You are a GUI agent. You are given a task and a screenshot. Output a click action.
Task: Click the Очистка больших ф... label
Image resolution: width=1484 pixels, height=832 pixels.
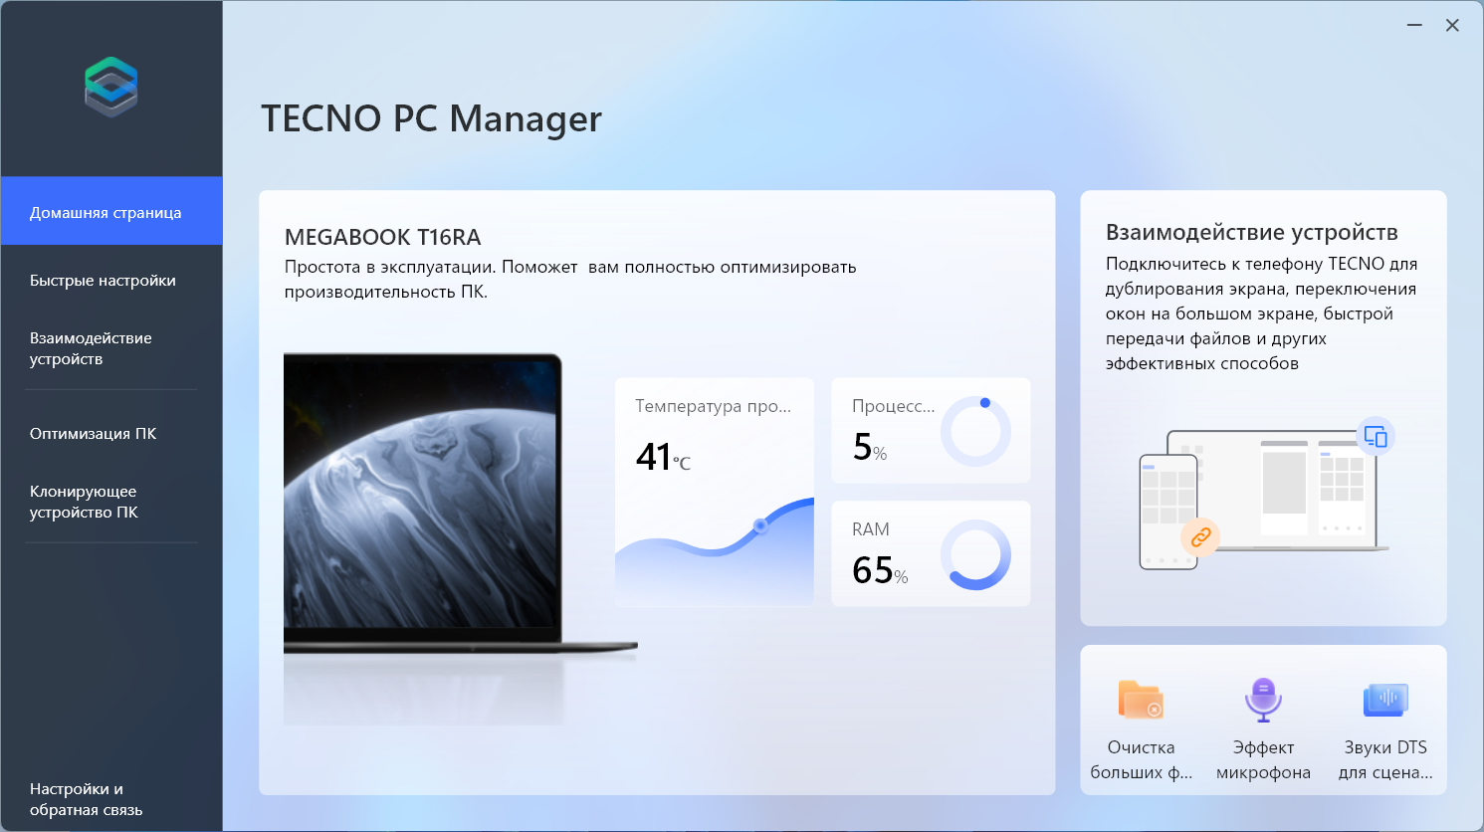[1142, 759]
